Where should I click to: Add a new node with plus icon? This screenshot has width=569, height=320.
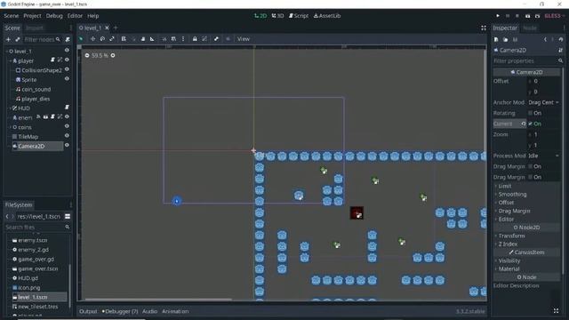[x=8, y=39]
